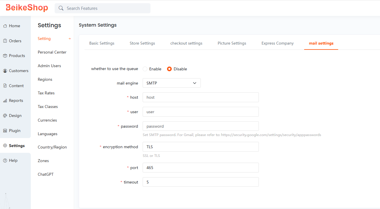The image size is (380, 209).
Task: Open the Currencies settings link
Action: pos(47,120)
